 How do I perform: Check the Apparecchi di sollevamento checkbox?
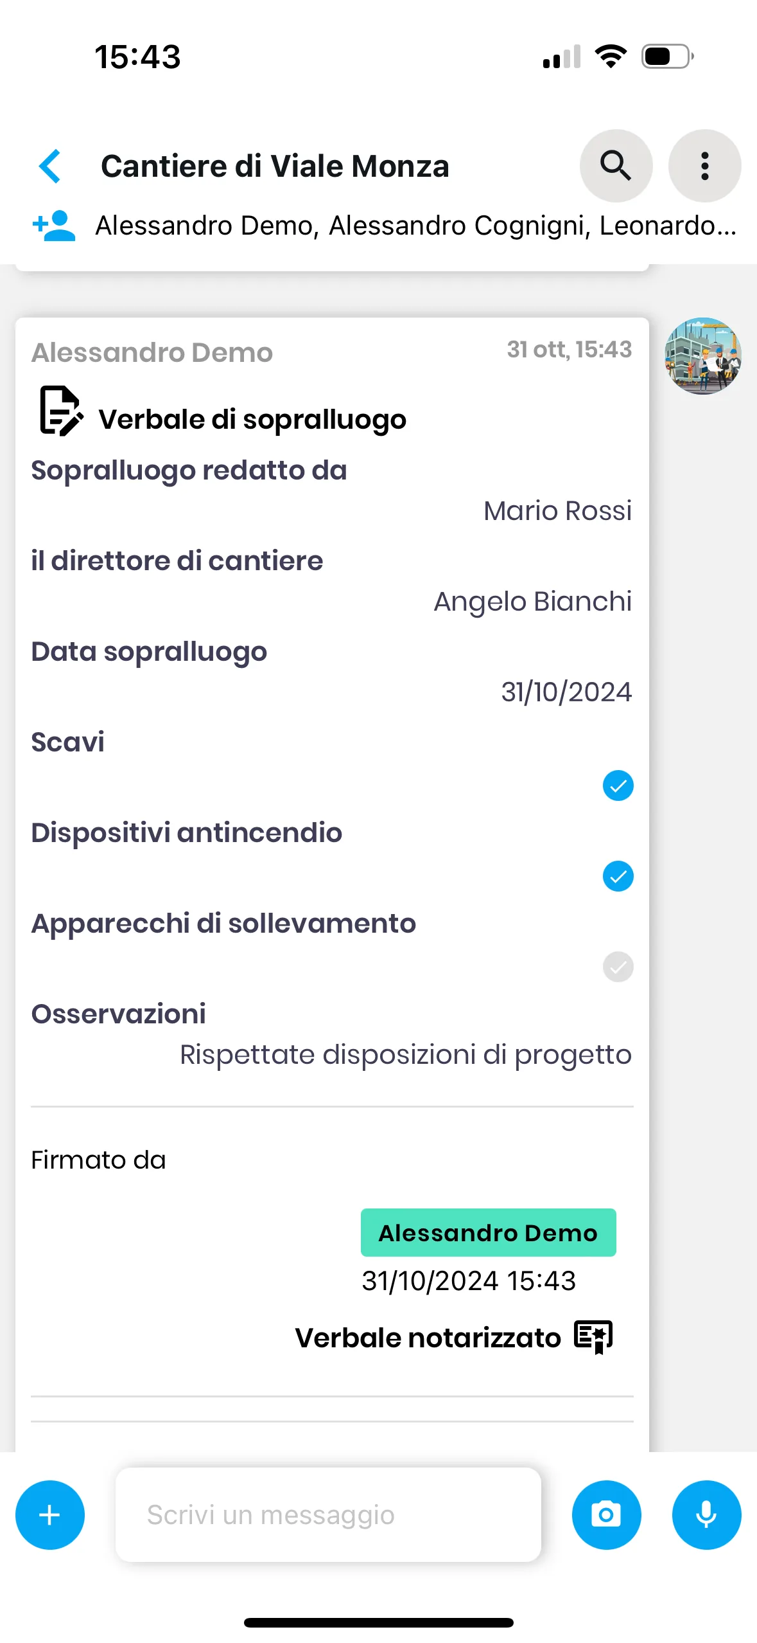(618, 967)
